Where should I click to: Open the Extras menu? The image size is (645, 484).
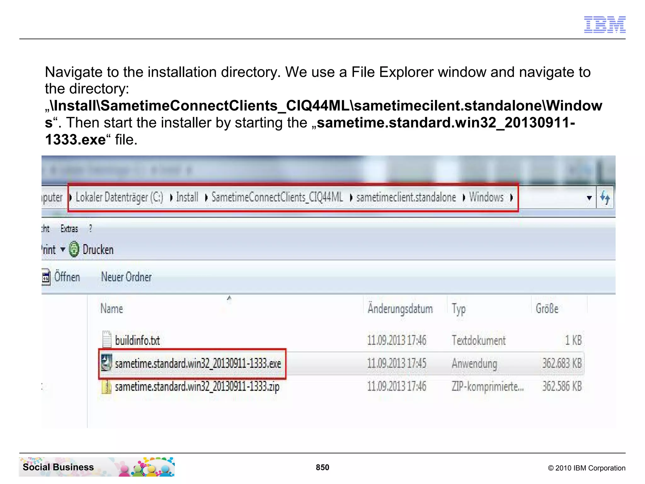pyautogui.click(x=69, y=229)
